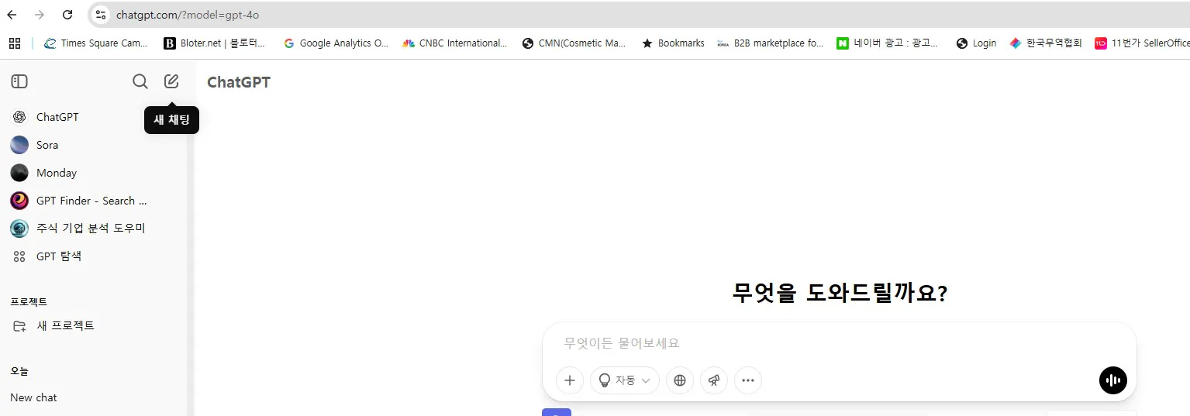Go back using the browser back arrow
Screen dimensions: 1190x416
click(12, 15)
